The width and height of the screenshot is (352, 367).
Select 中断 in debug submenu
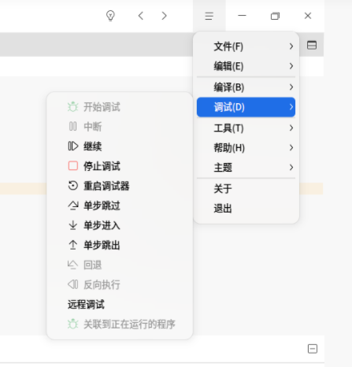(120, 127)
